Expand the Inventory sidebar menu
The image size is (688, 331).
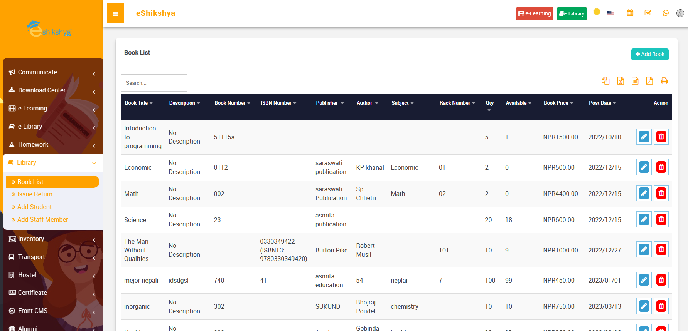[52, 239]
